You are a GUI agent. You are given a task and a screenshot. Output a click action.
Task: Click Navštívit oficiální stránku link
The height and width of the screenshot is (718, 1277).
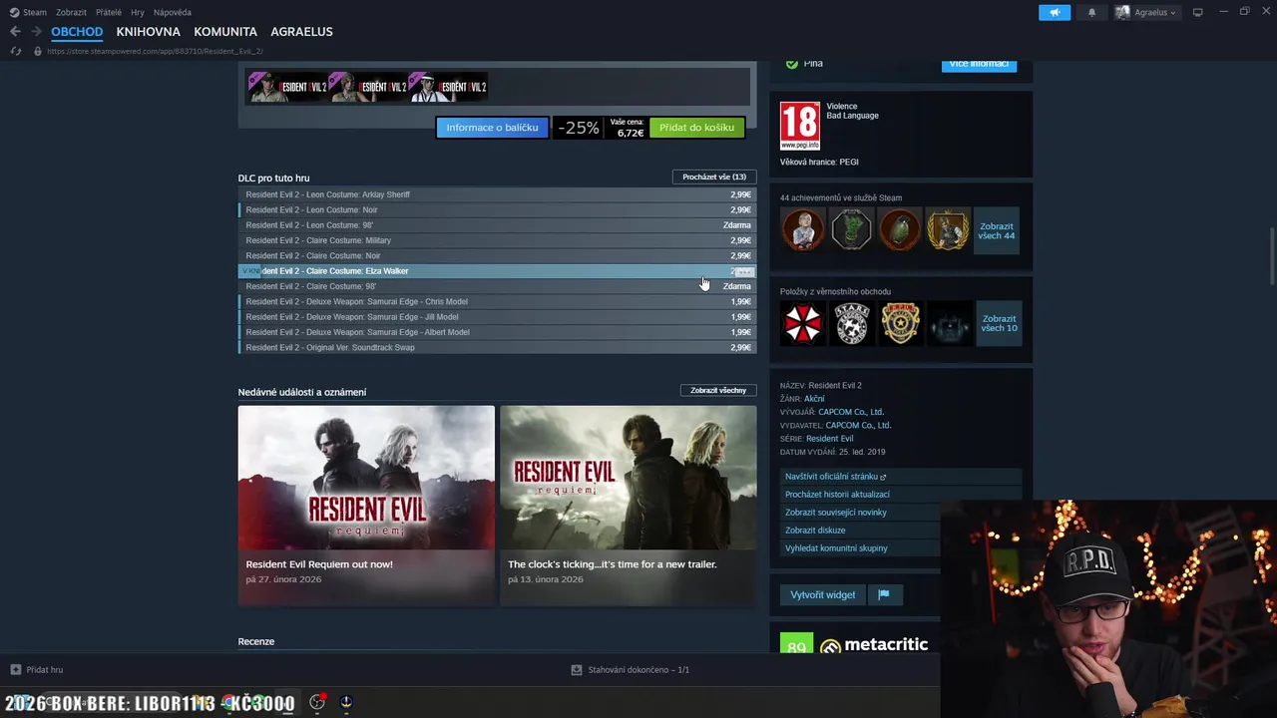click(x=901, y=477)
